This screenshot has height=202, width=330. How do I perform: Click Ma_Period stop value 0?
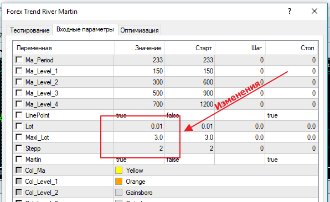(x=291, y=60)
